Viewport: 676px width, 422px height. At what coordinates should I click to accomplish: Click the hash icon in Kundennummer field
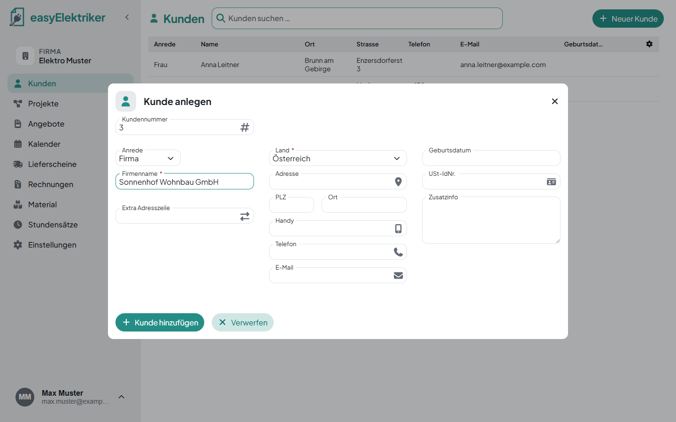(x=245, y=128)
